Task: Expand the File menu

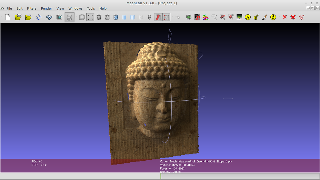Action: coord(9,9)
